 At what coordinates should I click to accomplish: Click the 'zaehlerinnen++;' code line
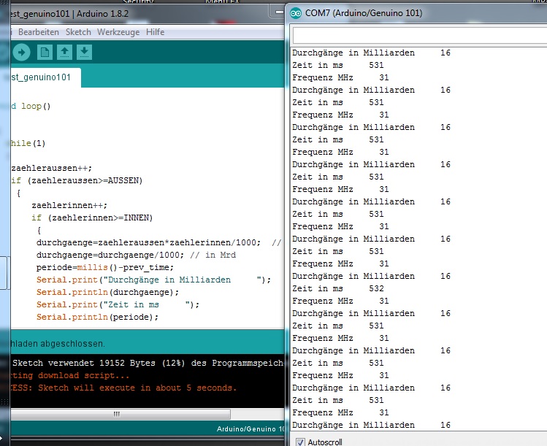click(x=69, y=205)
